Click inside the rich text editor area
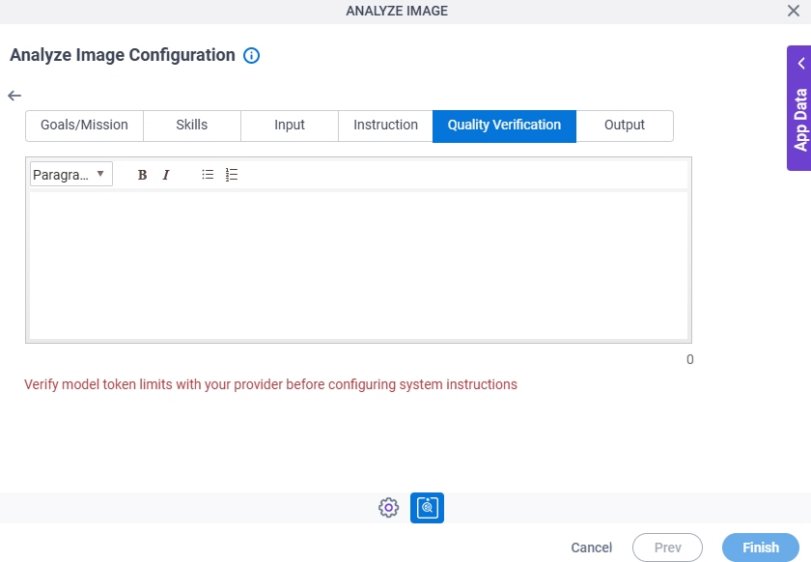The image size is (811, 562). [358, 266]
